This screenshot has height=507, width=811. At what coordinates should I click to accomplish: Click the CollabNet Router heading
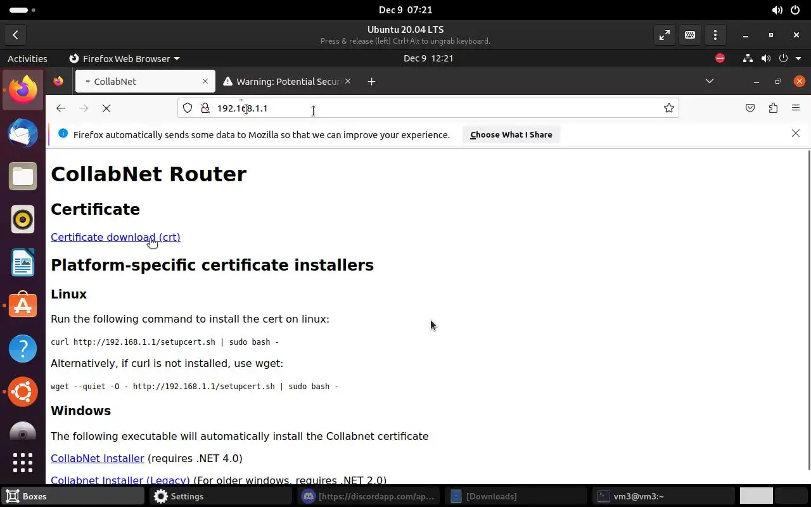pyautogui.click(x=148, y=174)
